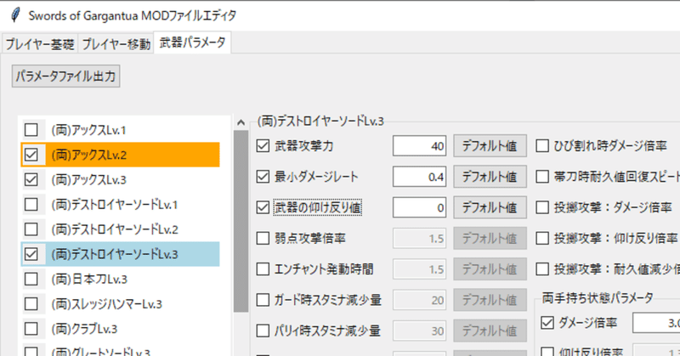Select the (両)アックスLv.1 list row
Viewport: 680px width, 356px height.
click(x=120, y=130)
